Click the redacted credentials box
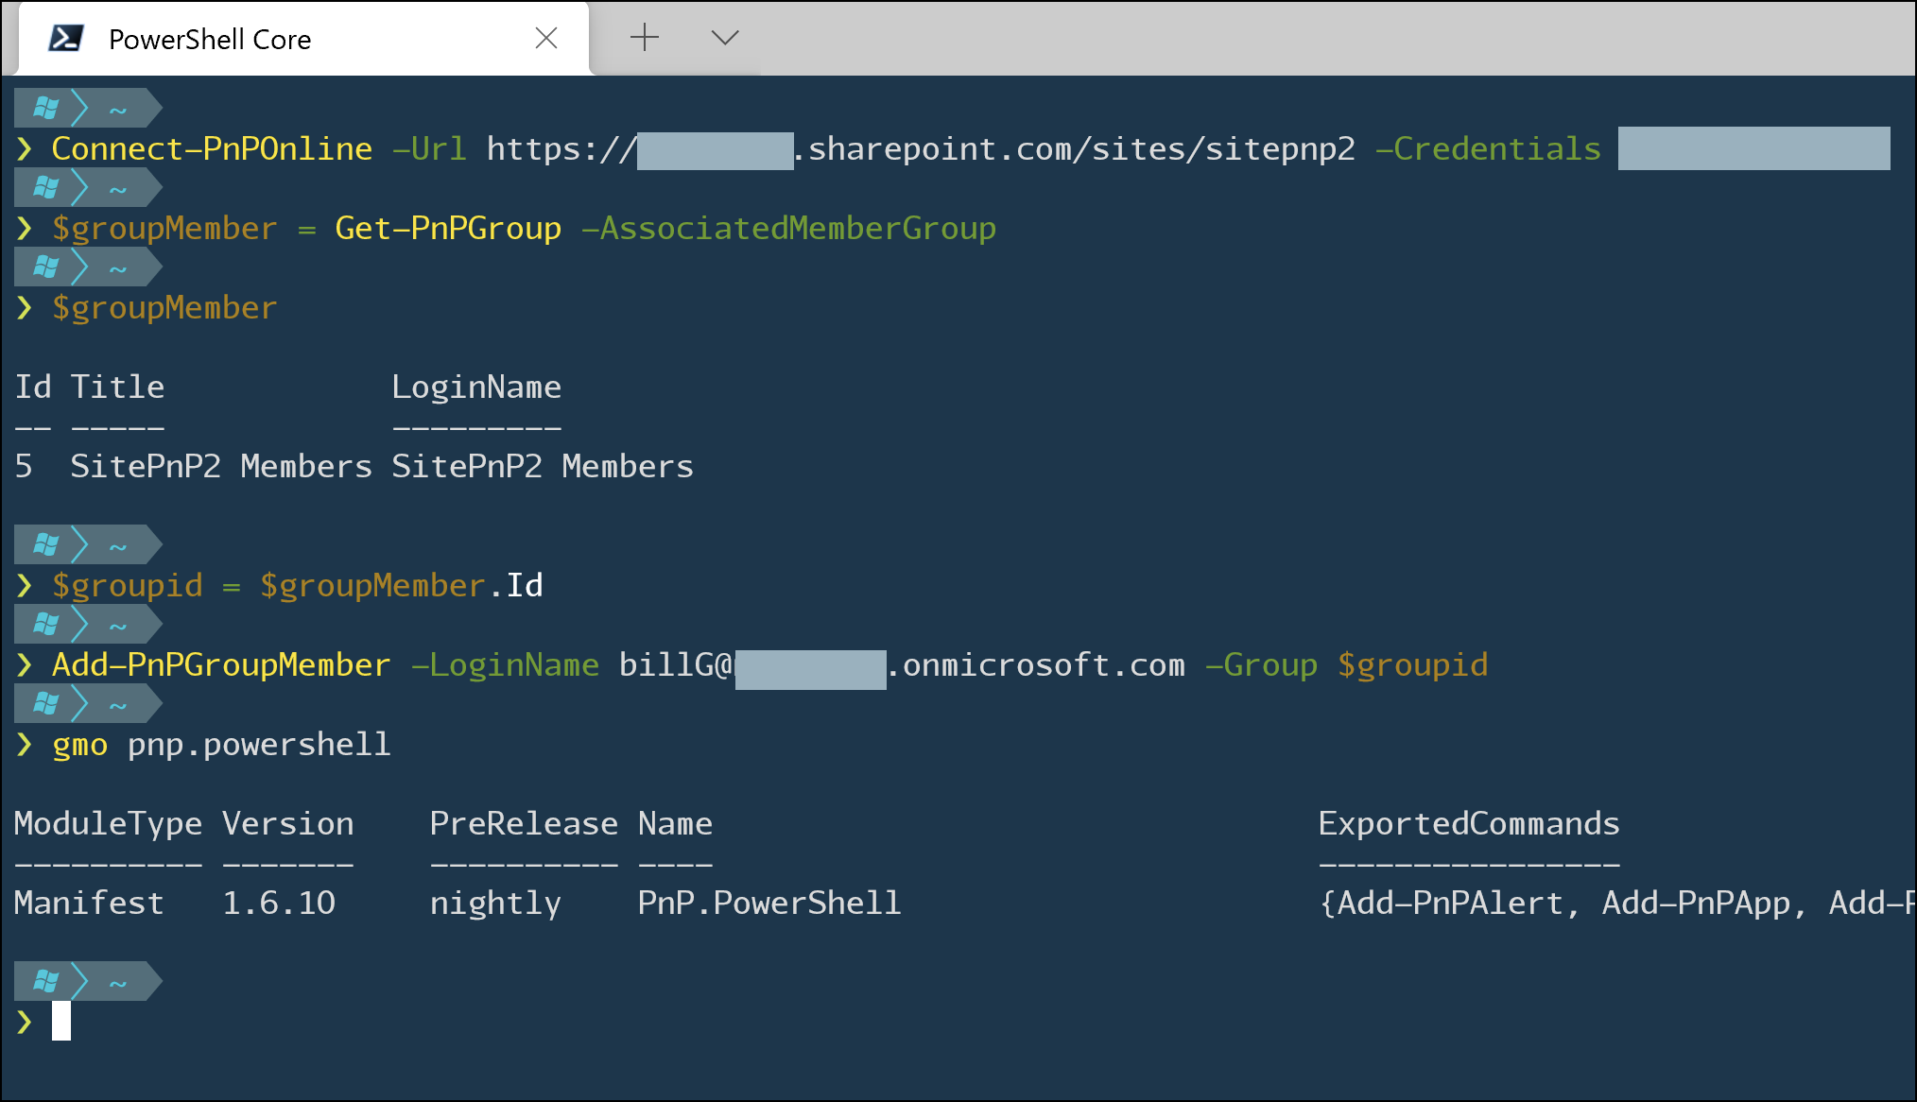The image size is (1917, 1102). (x=1753, y=147)
